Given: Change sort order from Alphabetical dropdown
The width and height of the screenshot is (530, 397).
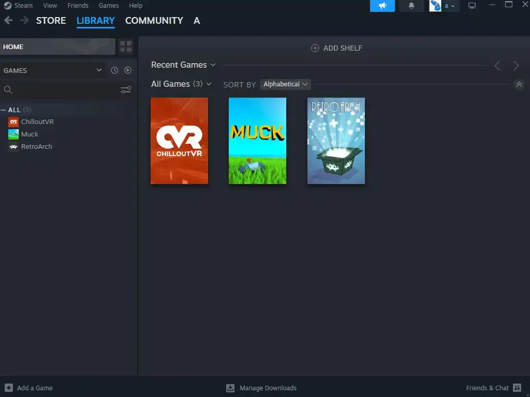Looking at the screenshot, I should [x=285, y=84].
